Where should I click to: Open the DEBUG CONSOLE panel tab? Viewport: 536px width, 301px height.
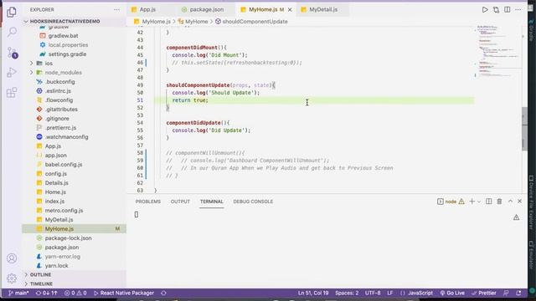pyautogui.click(x=253, y=202)
